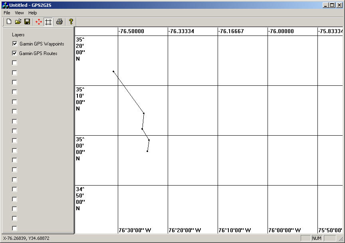Image resolution: width=345 pixels, height=243 pixels.
Task: Click the 76^30'00'' W bottom label
Action: click(x=135, y=230)
